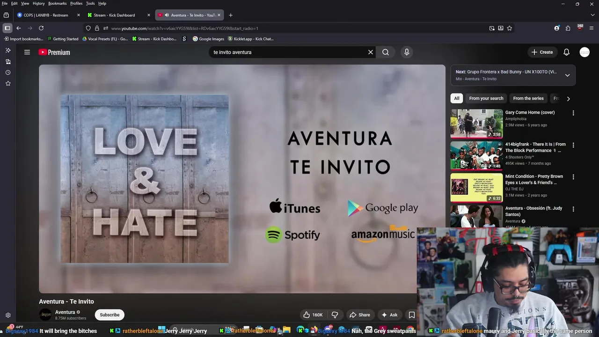599x337 pixels.
Task: Open the sidebar bookmarks star icon
Action: coord(8,83)
